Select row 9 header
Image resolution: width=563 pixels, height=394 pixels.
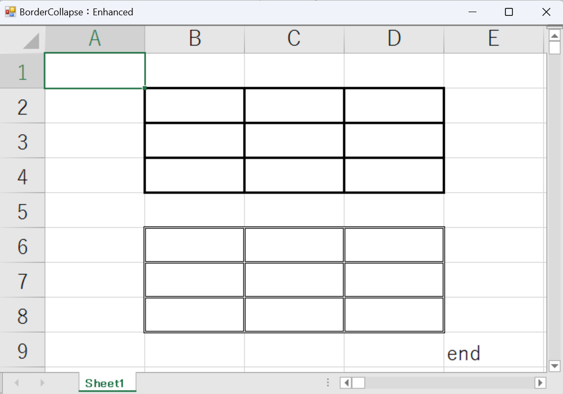22,350
